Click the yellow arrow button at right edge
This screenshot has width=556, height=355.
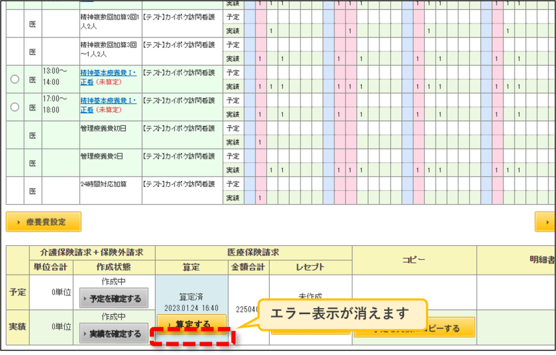point(545,222)
